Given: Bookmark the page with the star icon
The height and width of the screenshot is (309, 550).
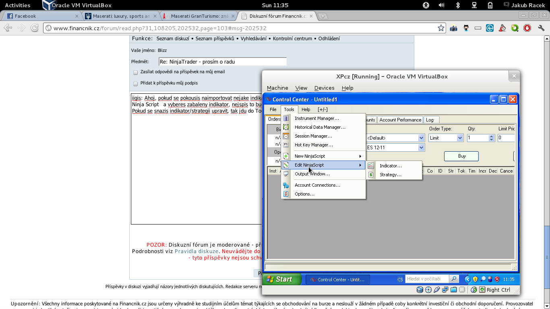Looking at the screenshot, I should pos(441,28).
